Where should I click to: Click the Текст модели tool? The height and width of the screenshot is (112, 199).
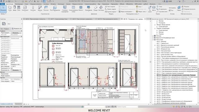click(110, 7)
